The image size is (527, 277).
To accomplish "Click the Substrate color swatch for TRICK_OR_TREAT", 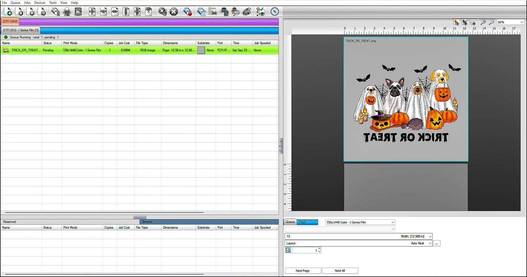I will 201,50.
